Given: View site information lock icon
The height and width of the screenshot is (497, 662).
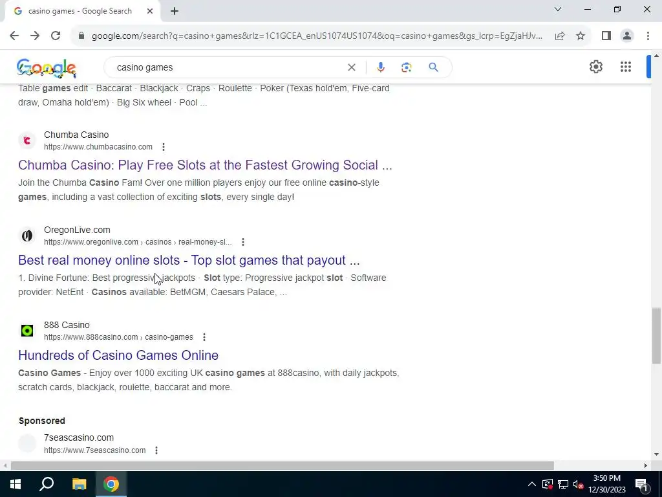Looking at the screenshot, I should (x=81, y=36).
